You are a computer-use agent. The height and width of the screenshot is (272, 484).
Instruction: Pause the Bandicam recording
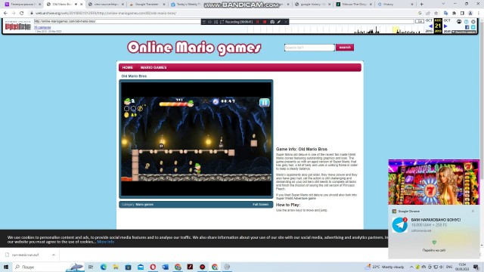258,22
